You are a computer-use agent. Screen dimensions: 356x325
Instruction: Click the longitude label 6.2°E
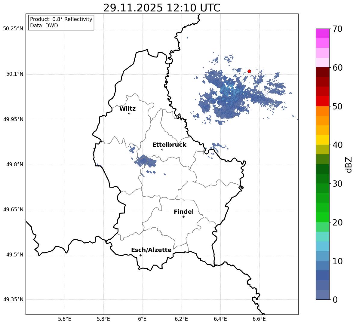coord(181,319)
